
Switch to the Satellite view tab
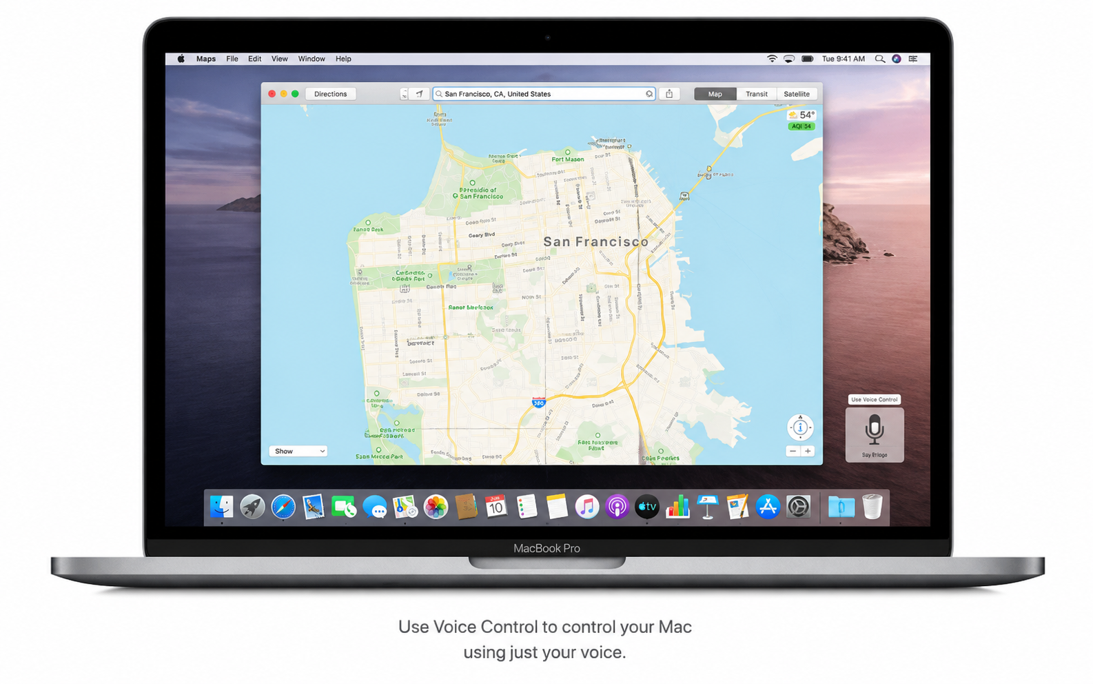click(797, 94)
